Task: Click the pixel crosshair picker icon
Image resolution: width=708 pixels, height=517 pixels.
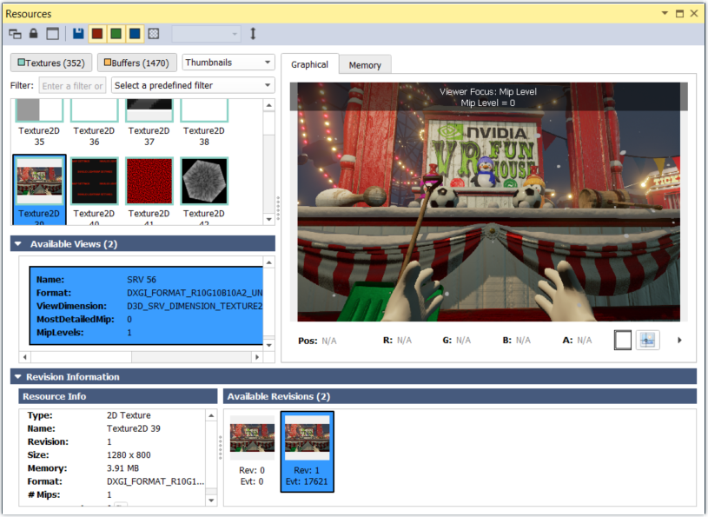Action: 647,341
